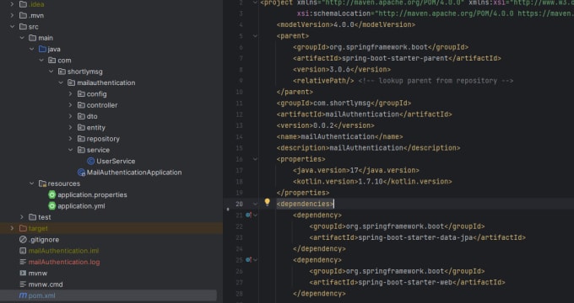Click the spring-boot-starter-parent artifactId text
This screenshot has height=303, width=574.
[x=395, y=58]
